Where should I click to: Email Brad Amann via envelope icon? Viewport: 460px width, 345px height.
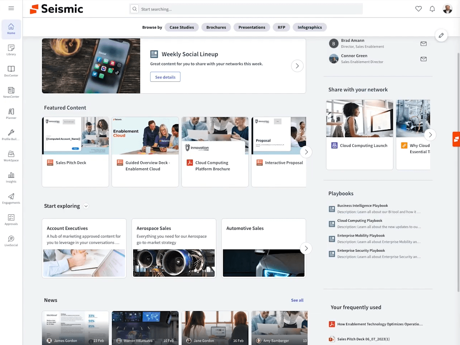coord(424,44)
